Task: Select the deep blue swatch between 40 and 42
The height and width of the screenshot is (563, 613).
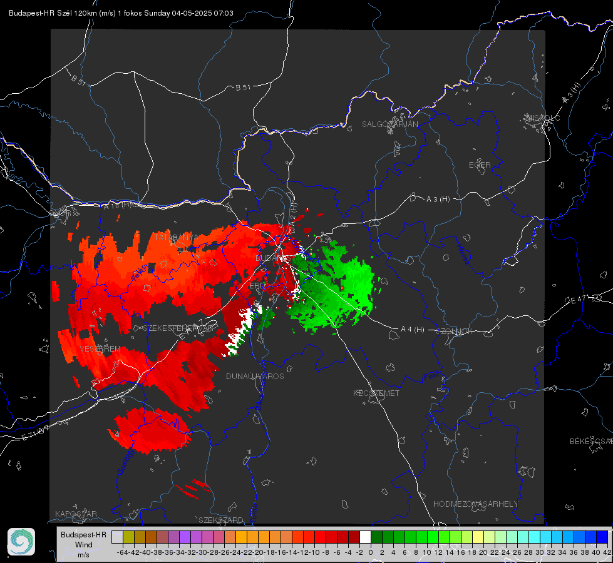Action: click(x=602, y=537)
